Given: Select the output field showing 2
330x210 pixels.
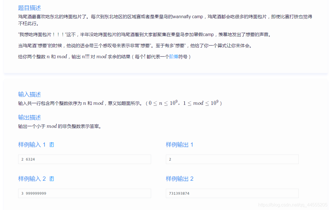Looking at the screenshot, I should coord(232,159).
